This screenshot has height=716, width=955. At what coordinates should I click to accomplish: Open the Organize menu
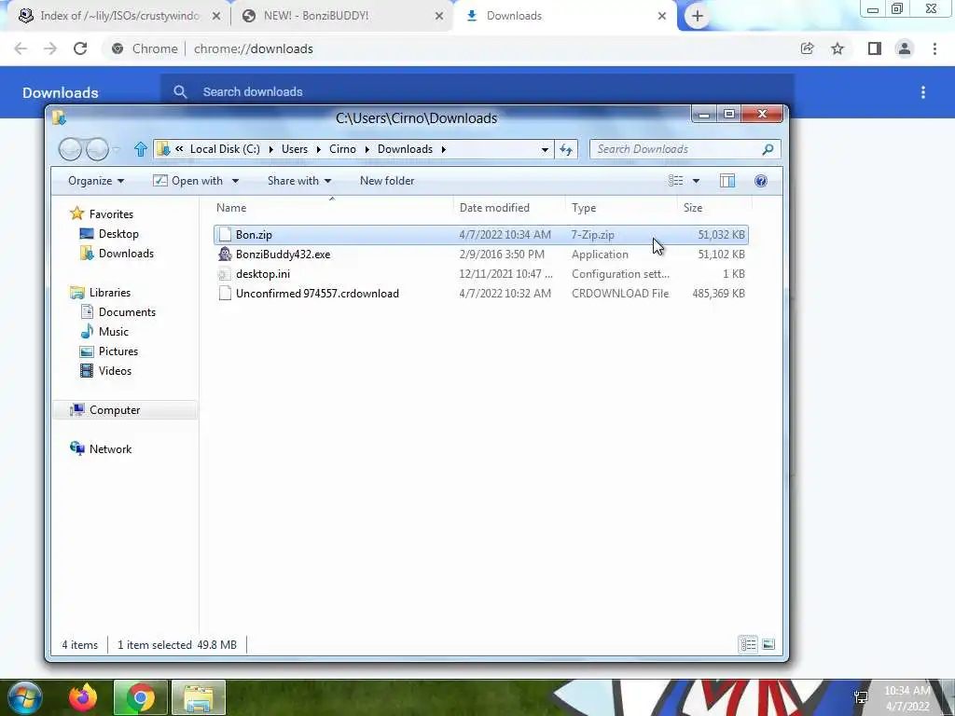coord(96,181)
